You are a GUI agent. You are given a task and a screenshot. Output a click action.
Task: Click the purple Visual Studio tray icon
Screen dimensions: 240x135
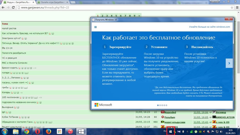point(179,132)
